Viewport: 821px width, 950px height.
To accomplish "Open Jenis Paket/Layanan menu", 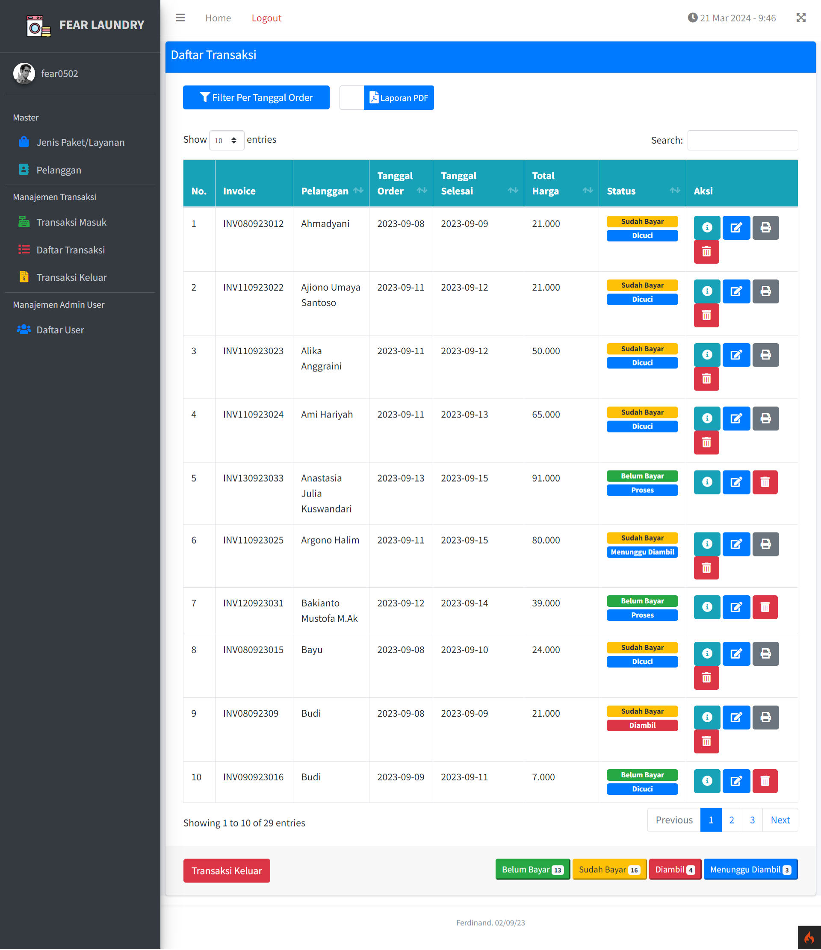I will click(80, 142).
